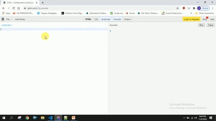Click the address bar URL
Image resolution: width=216 pixels, height=121 pixels.
click(x=38, y=8)
